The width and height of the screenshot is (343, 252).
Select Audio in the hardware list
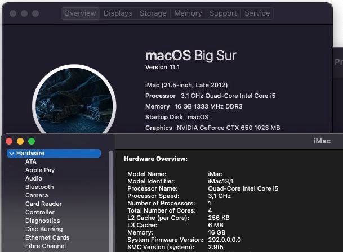tap(33, 178)
